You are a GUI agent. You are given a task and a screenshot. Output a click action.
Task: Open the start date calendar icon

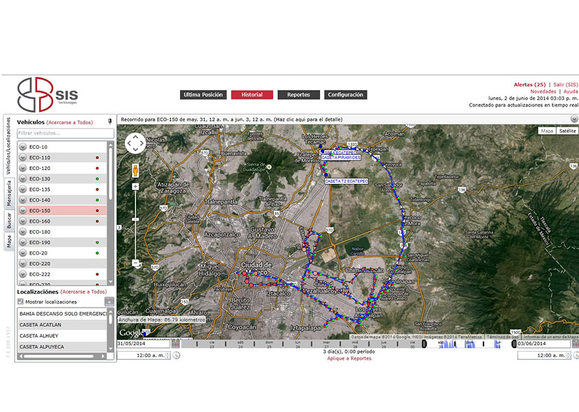click(176, 344)
